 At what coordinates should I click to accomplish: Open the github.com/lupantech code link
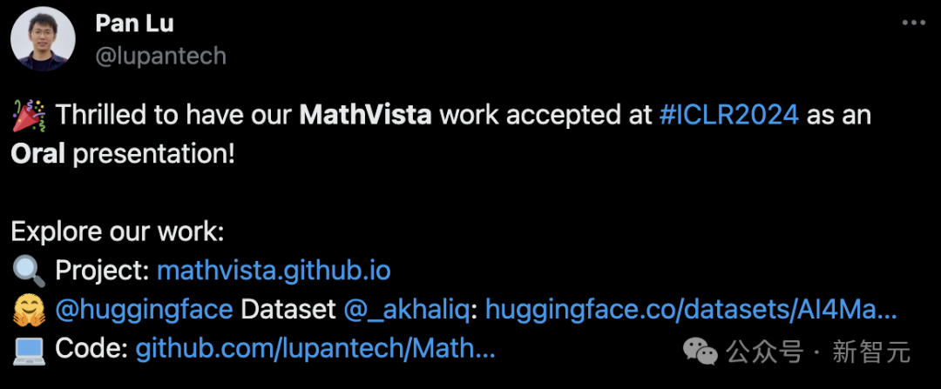tap(315, 349)
